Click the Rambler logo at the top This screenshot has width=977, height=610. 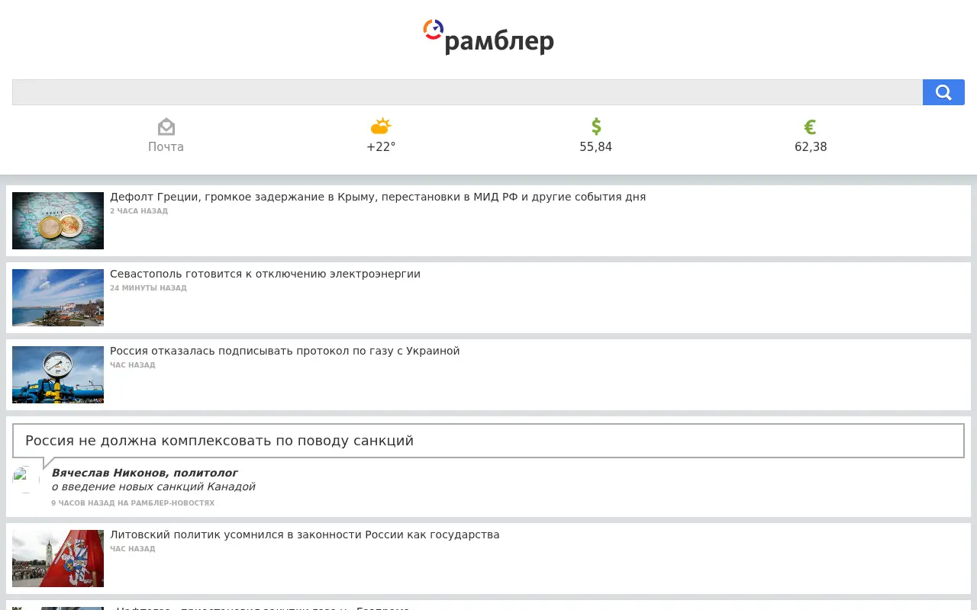point(488,37)
